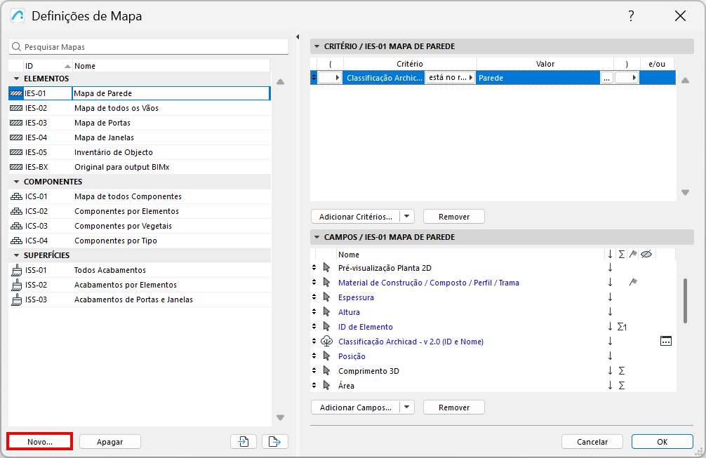The width and height of the screenshot is (706, 458).
Task: Click the '...' value browse button for Parede
Action: pyautogui.click(x=606, y=78)
